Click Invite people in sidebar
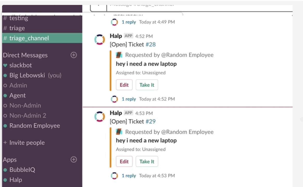 coord(27,143)
